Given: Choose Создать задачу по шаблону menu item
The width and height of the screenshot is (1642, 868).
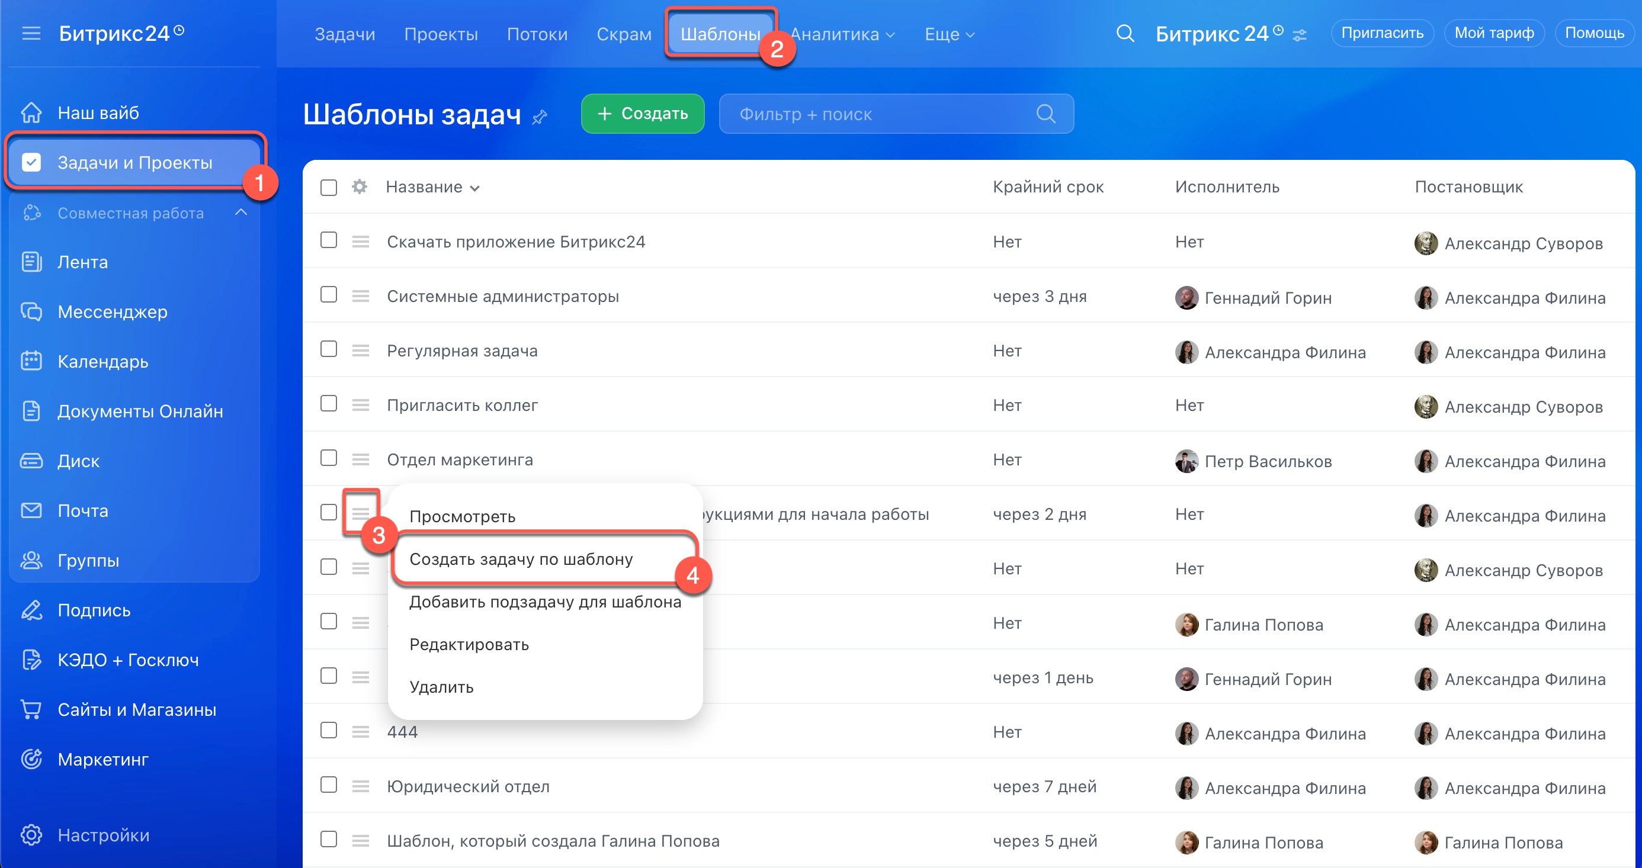Looking at the screenshot, I should click(x=521, y=559).
